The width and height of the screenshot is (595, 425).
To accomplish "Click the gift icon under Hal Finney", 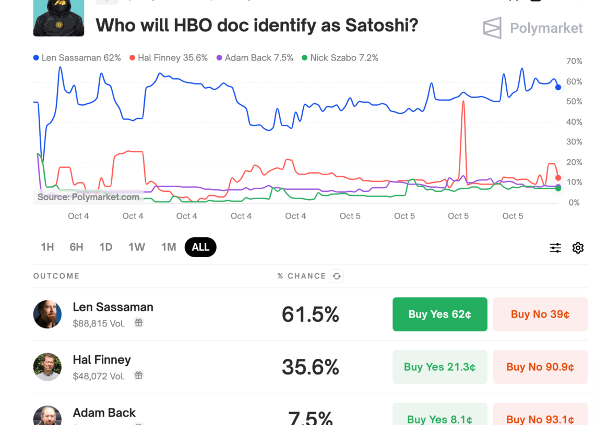I will (138, 375).
